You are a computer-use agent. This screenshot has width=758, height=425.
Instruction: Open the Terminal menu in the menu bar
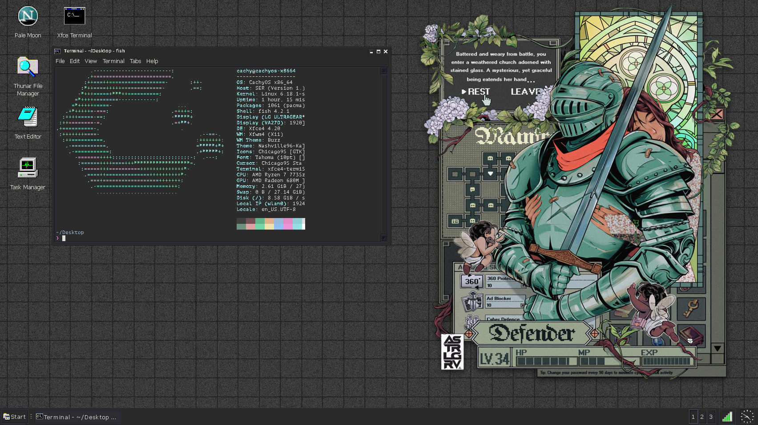113,61
